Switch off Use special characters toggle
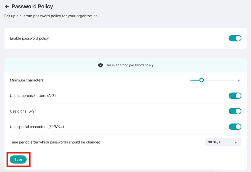This screenshot has width=251, height=172. [235, 127]
